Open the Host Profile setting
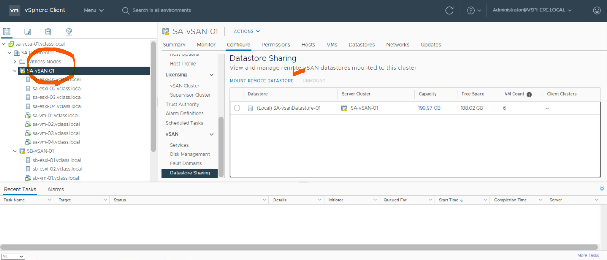Image resolution: width=607 pixels, height=260 pixels. (x=183, y=64)
